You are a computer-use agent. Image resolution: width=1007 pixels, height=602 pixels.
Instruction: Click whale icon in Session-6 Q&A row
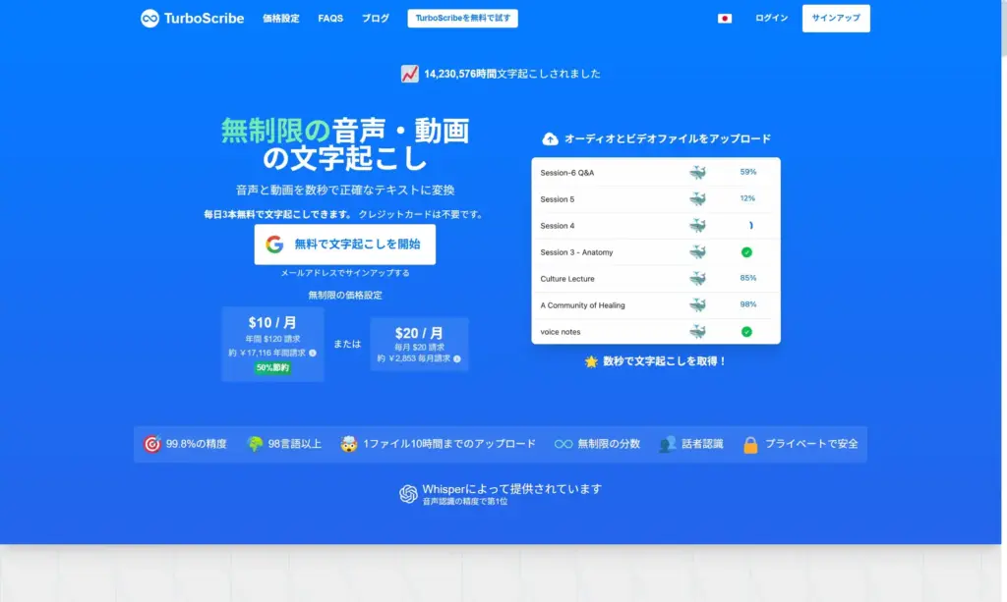697,173
